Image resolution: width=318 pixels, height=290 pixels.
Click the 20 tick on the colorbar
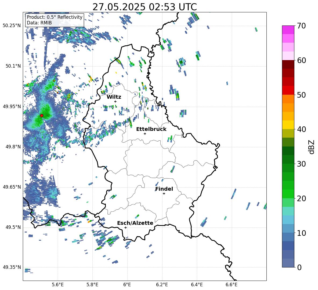301,198
